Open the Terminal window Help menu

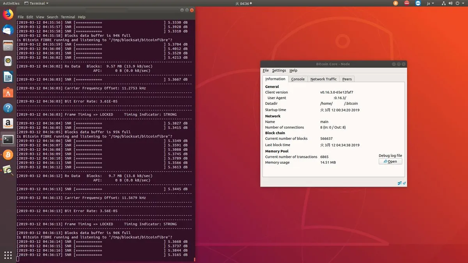[x=82, y=17]
